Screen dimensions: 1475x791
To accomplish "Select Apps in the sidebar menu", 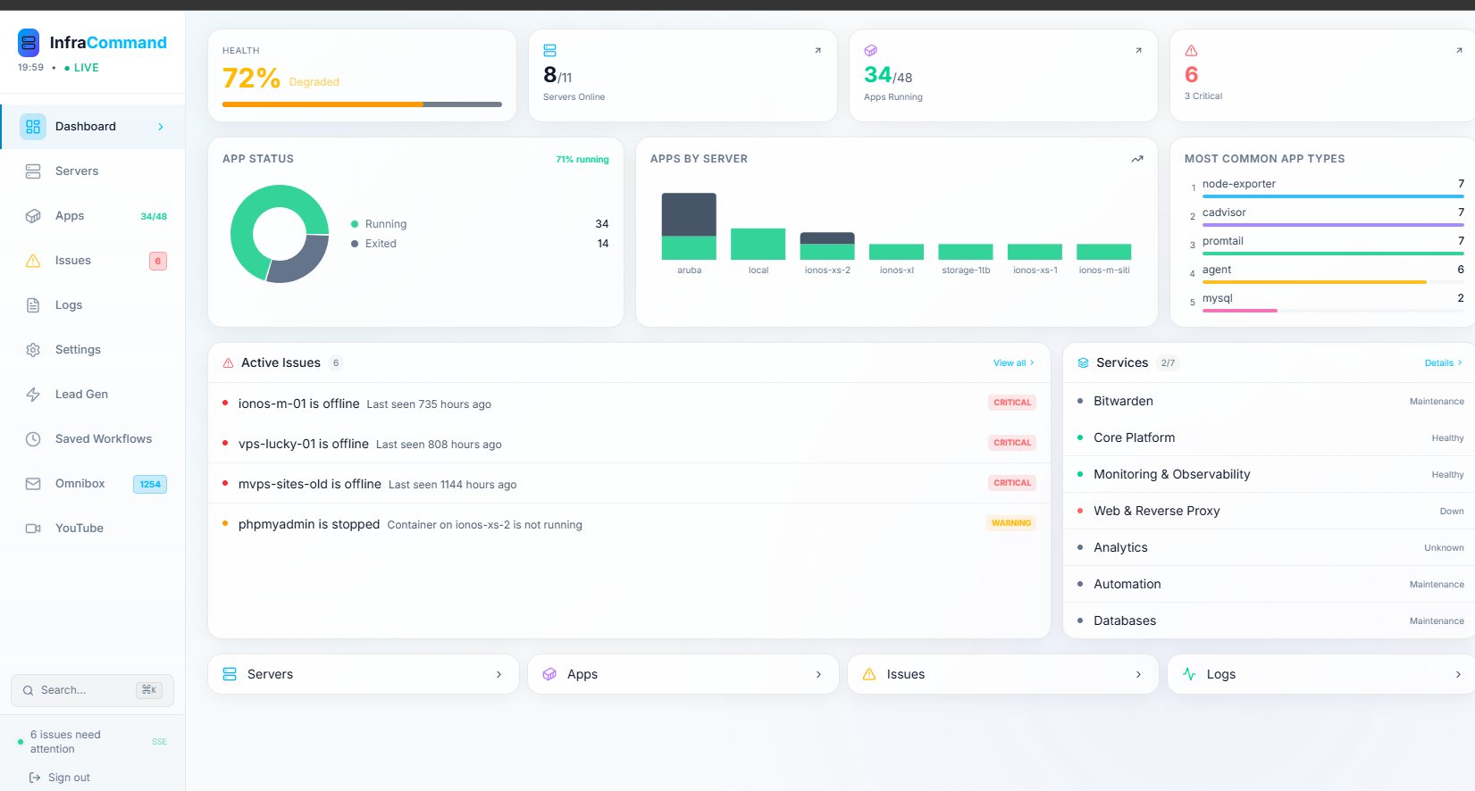I will (x=93, y=216).
